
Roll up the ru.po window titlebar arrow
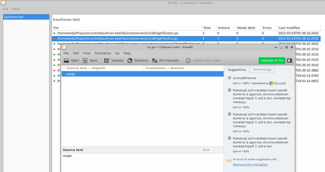276,47
